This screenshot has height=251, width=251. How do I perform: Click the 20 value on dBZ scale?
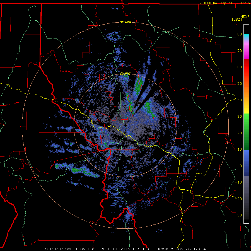[x=240, y=133]
